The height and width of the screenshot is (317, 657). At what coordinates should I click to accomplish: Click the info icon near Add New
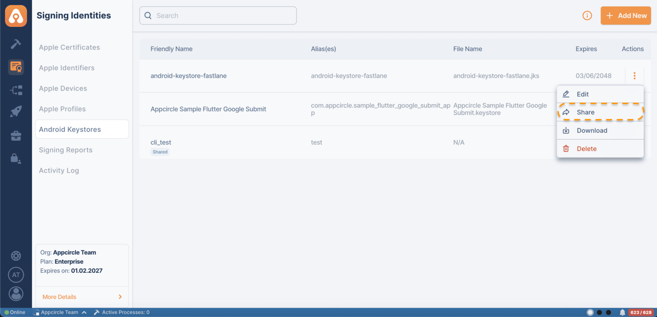click(x=587, y=15)
